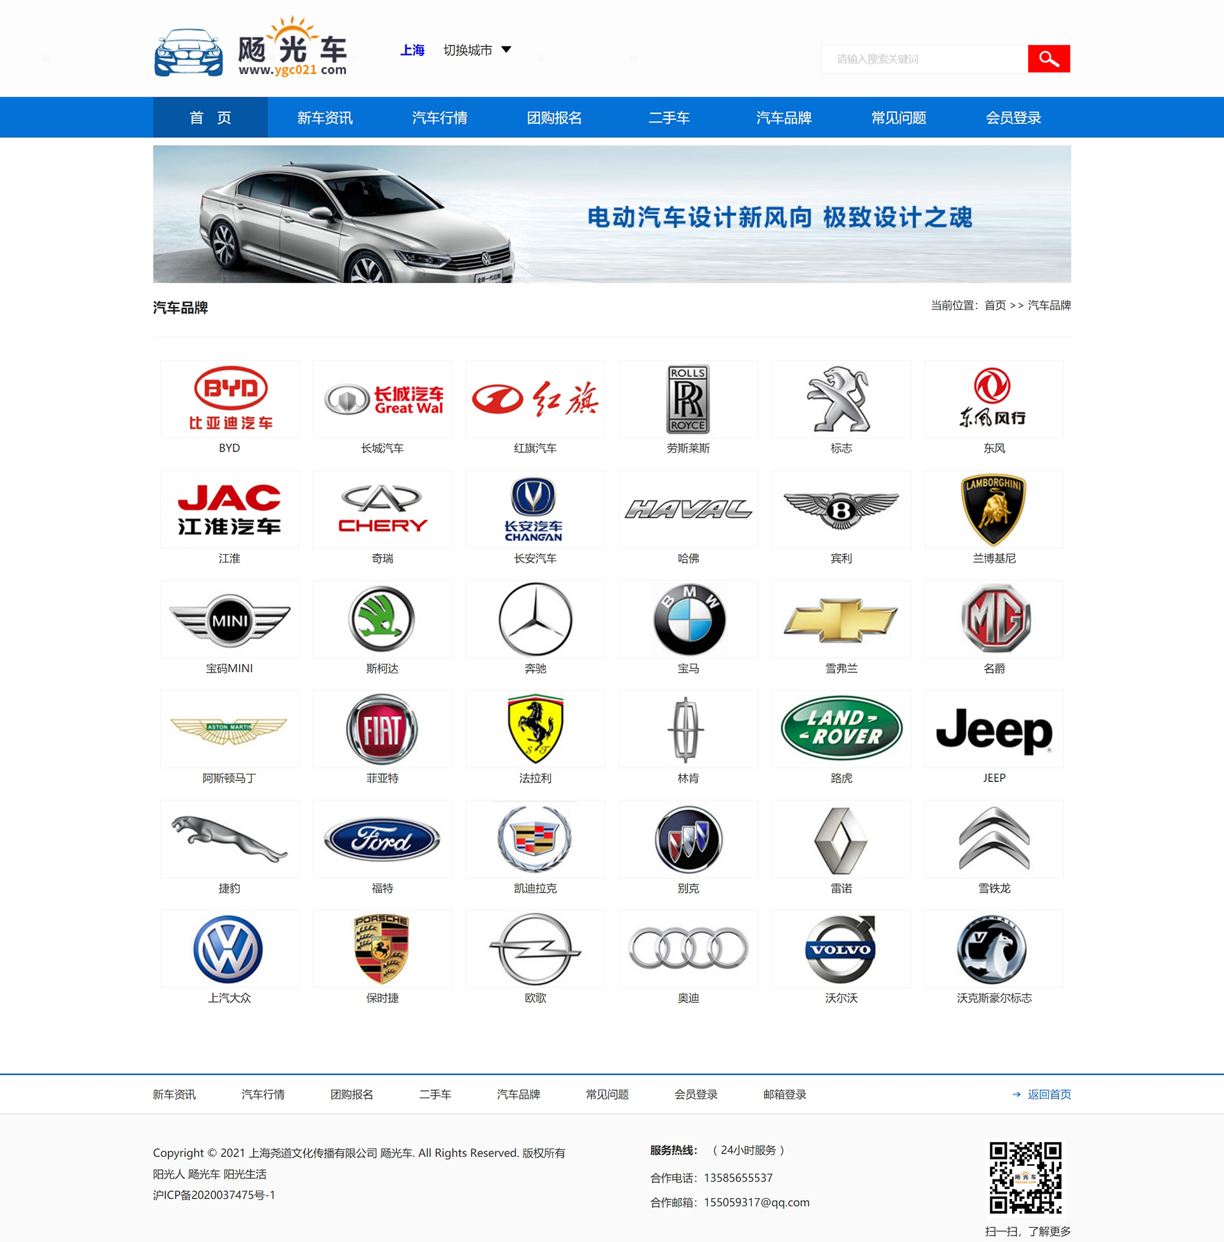Click the 汽车品牌 breadcrumb link

tap(1049, 305)
